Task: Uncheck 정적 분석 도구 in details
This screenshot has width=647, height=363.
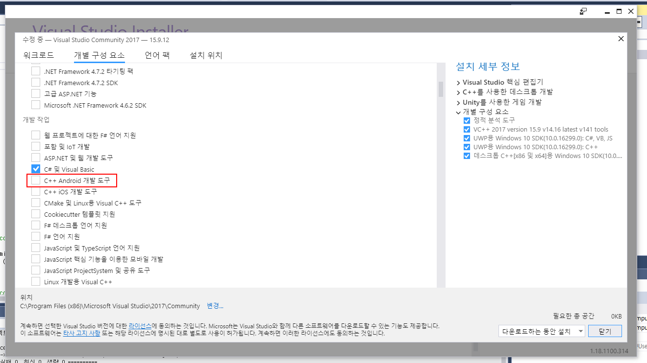Action: coord(467,120)
